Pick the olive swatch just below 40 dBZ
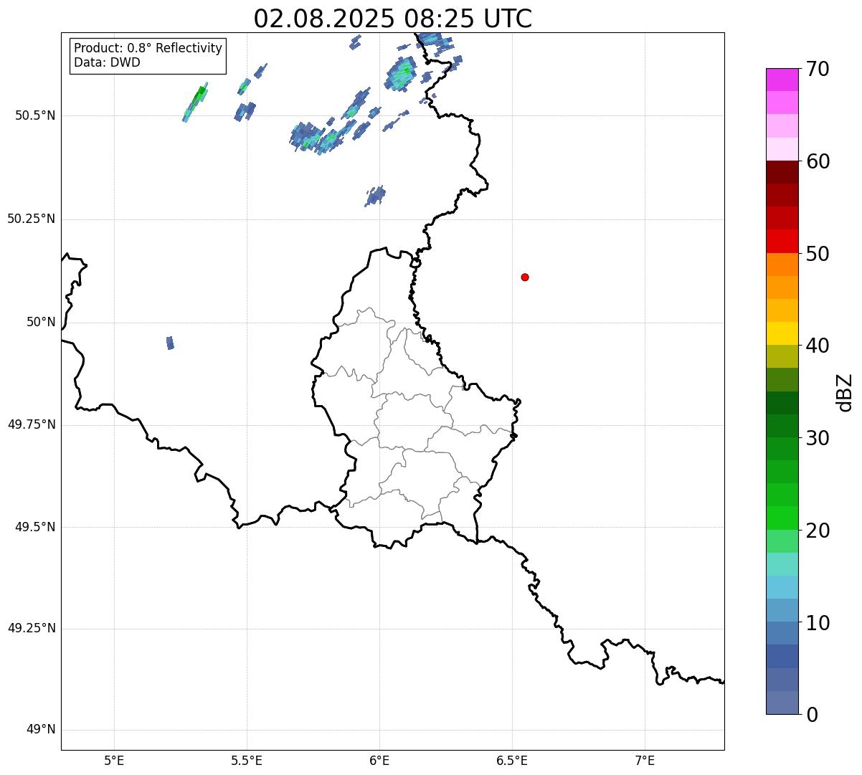This screenshot has width=862, height=775. pos(782,356)
